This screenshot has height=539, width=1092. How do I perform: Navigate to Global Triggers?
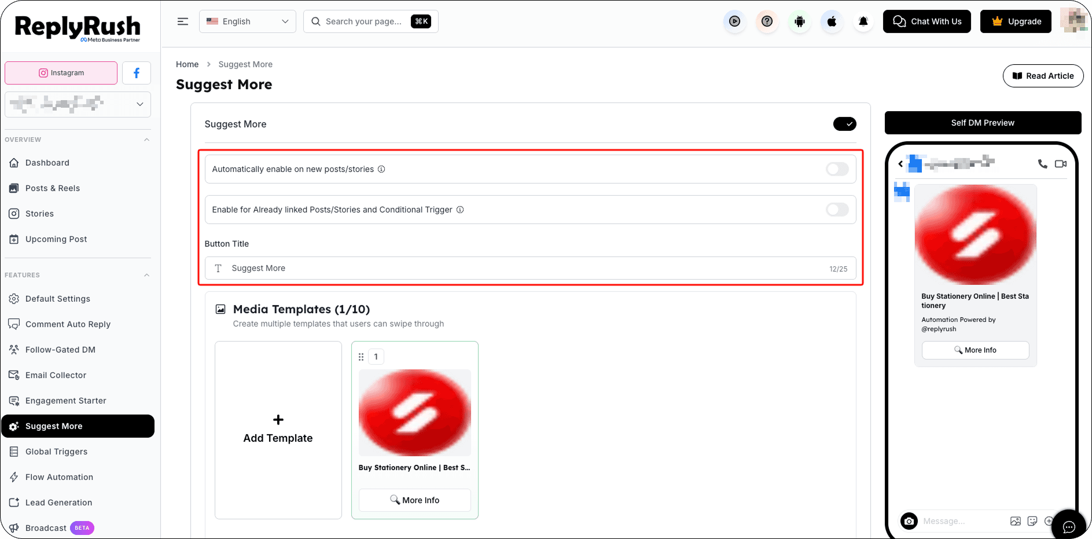click(x=78, y=452)
